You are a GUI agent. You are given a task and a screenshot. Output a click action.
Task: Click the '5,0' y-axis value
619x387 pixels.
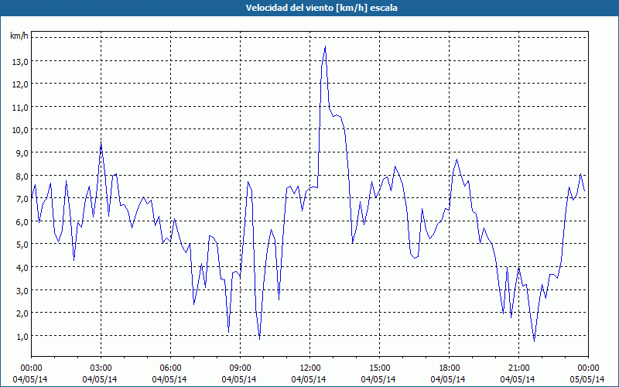(x=21, y=245)
